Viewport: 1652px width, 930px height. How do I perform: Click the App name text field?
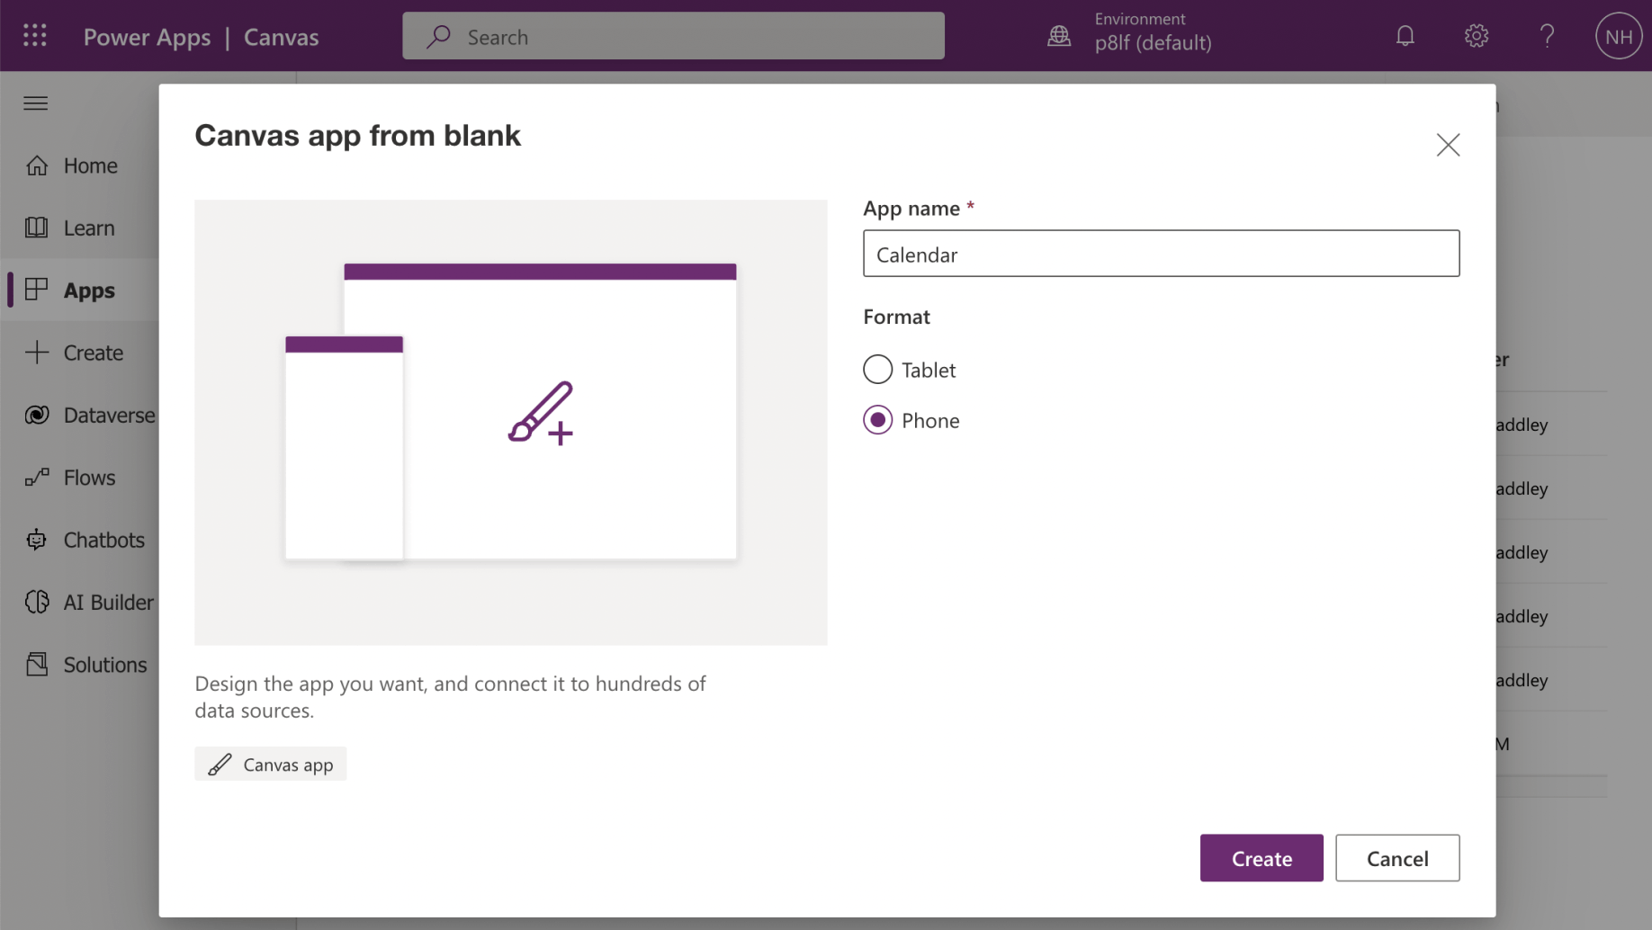point(1161,254)
